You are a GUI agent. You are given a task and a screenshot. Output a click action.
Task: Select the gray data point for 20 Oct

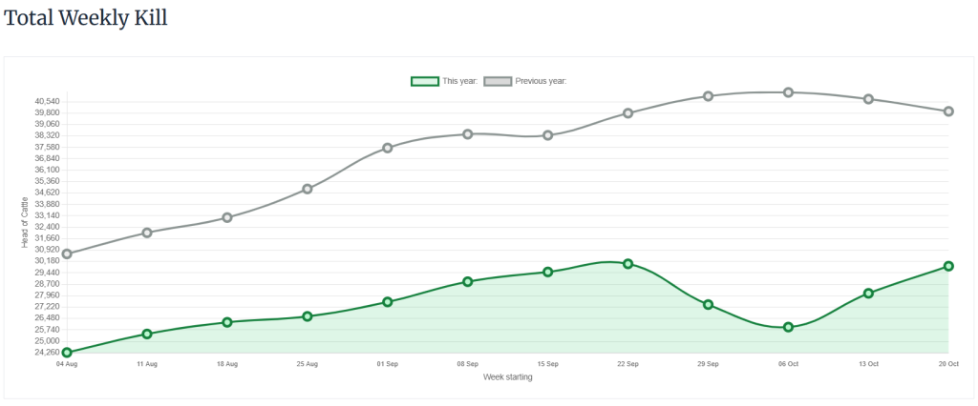click(x=948, y=112)
